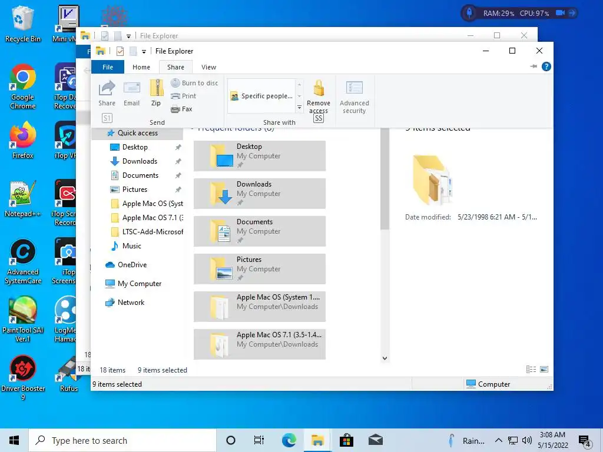Open the notification center icon
Screen dimensions: 603x452
585,441
